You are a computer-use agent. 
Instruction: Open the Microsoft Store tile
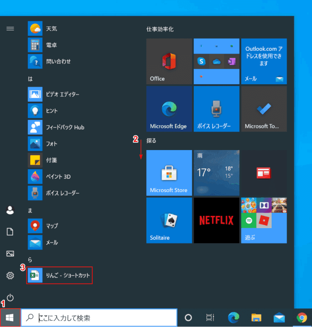tap(169, 173)
